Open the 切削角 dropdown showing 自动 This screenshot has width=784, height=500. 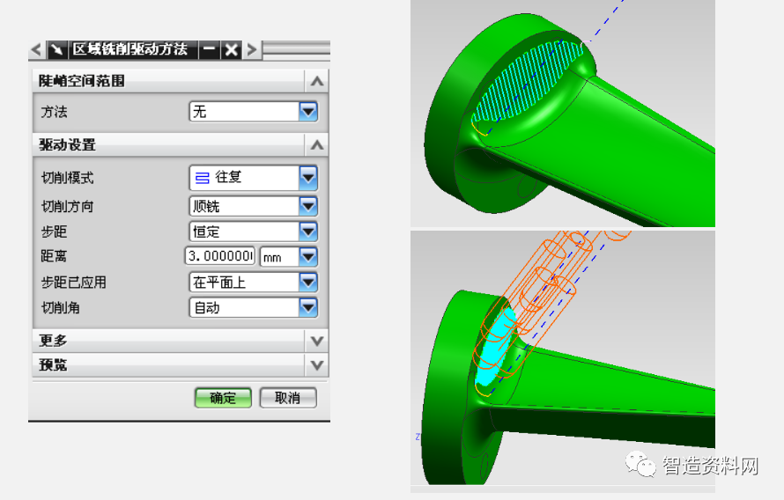[x=308, y=308]
